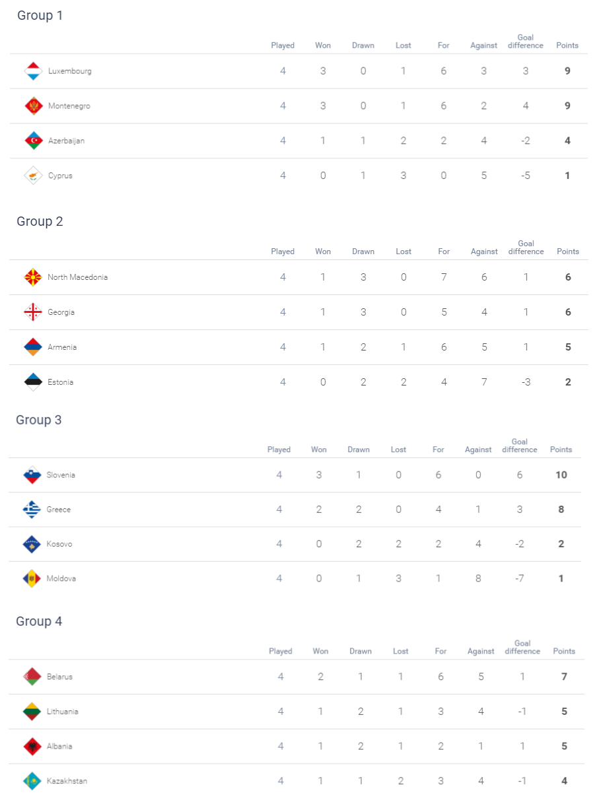Image resolution: width=597 pixels, height=808 pixels.
Task: Click the Kazakhstan flag icon
Action: click(x=32, y=782)
